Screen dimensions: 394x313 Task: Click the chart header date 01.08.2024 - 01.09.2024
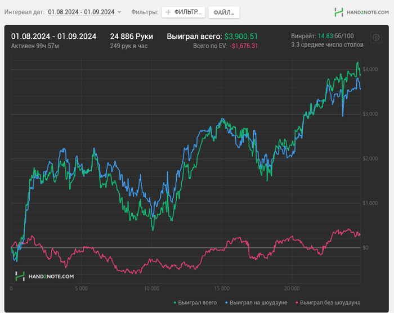(x=54, y=37)
